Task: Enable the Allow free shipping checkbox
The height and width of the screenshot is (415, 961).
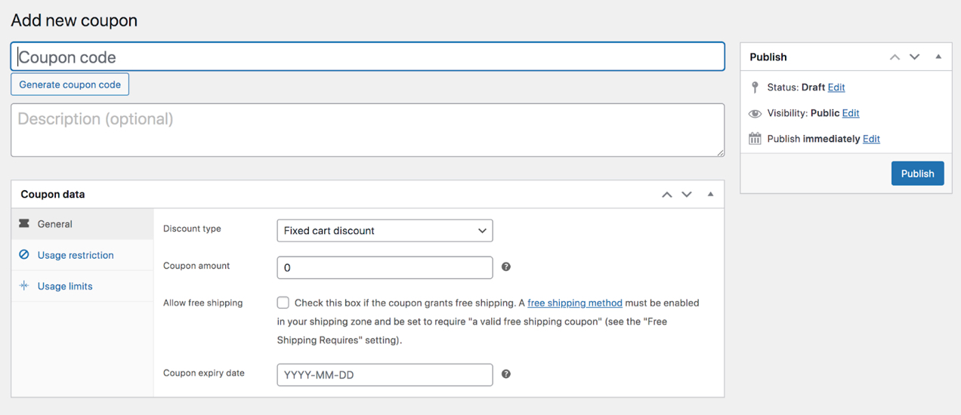Action: coord(283,303)
